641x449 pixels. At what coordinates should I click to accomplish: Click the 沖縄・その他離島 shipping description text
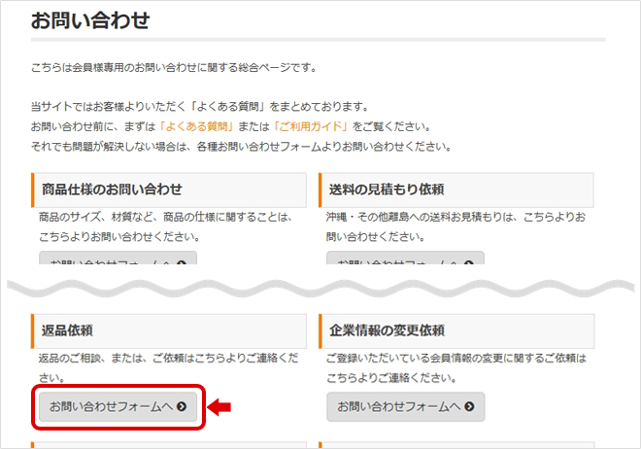point(455,226)
